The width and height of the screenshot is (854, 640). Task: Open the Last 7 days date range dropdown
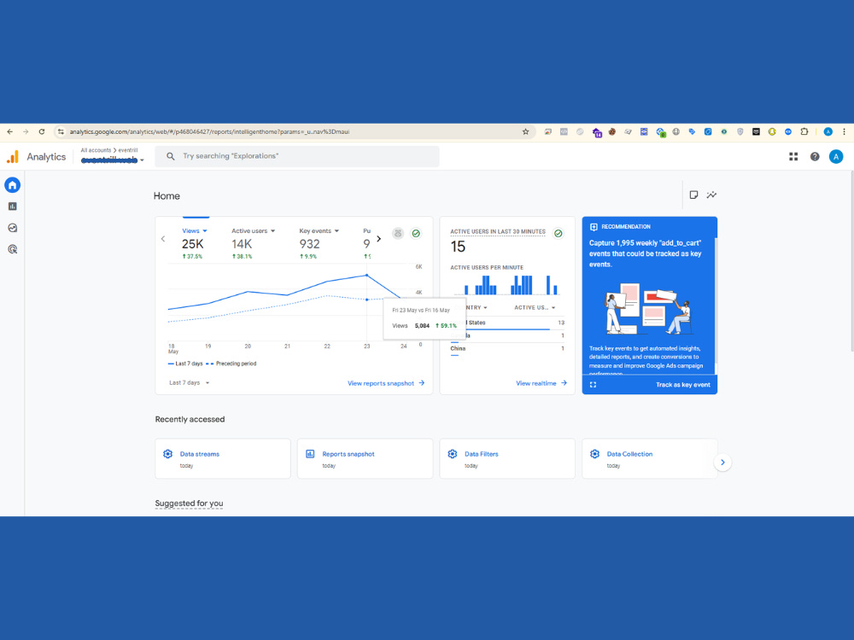click(x=189, y=382)
